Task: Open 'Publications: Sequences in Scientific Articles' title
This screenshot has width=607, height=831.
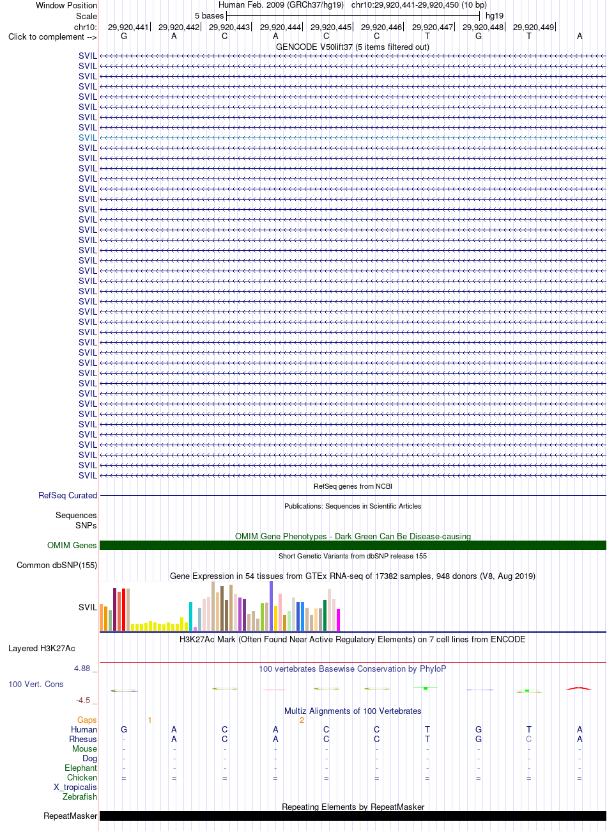Action: click(353, 506)
